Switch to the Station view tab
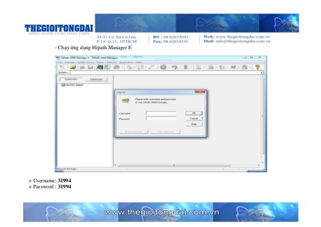 pyautogui.click(x=97, y=79)
